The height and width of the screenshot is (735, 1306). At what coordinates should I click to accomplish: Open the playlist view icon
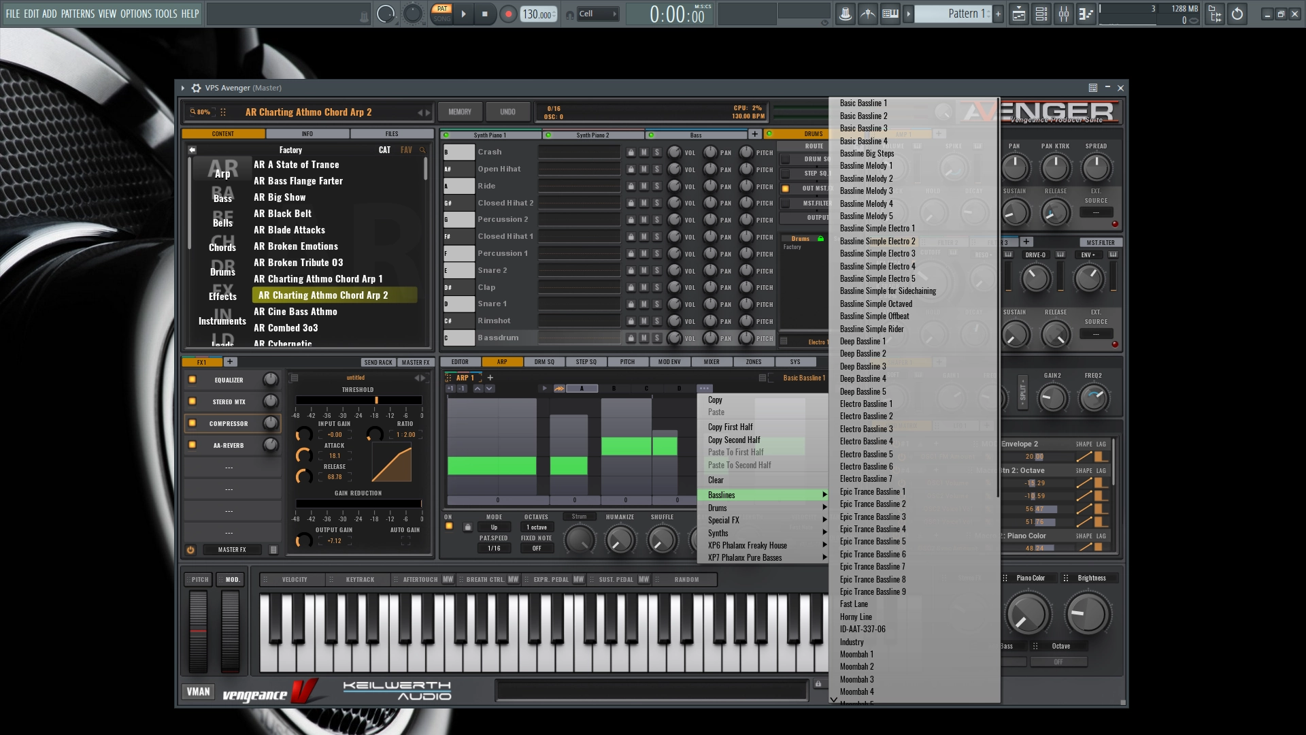pyautogui.click(x=1018, y=14)
